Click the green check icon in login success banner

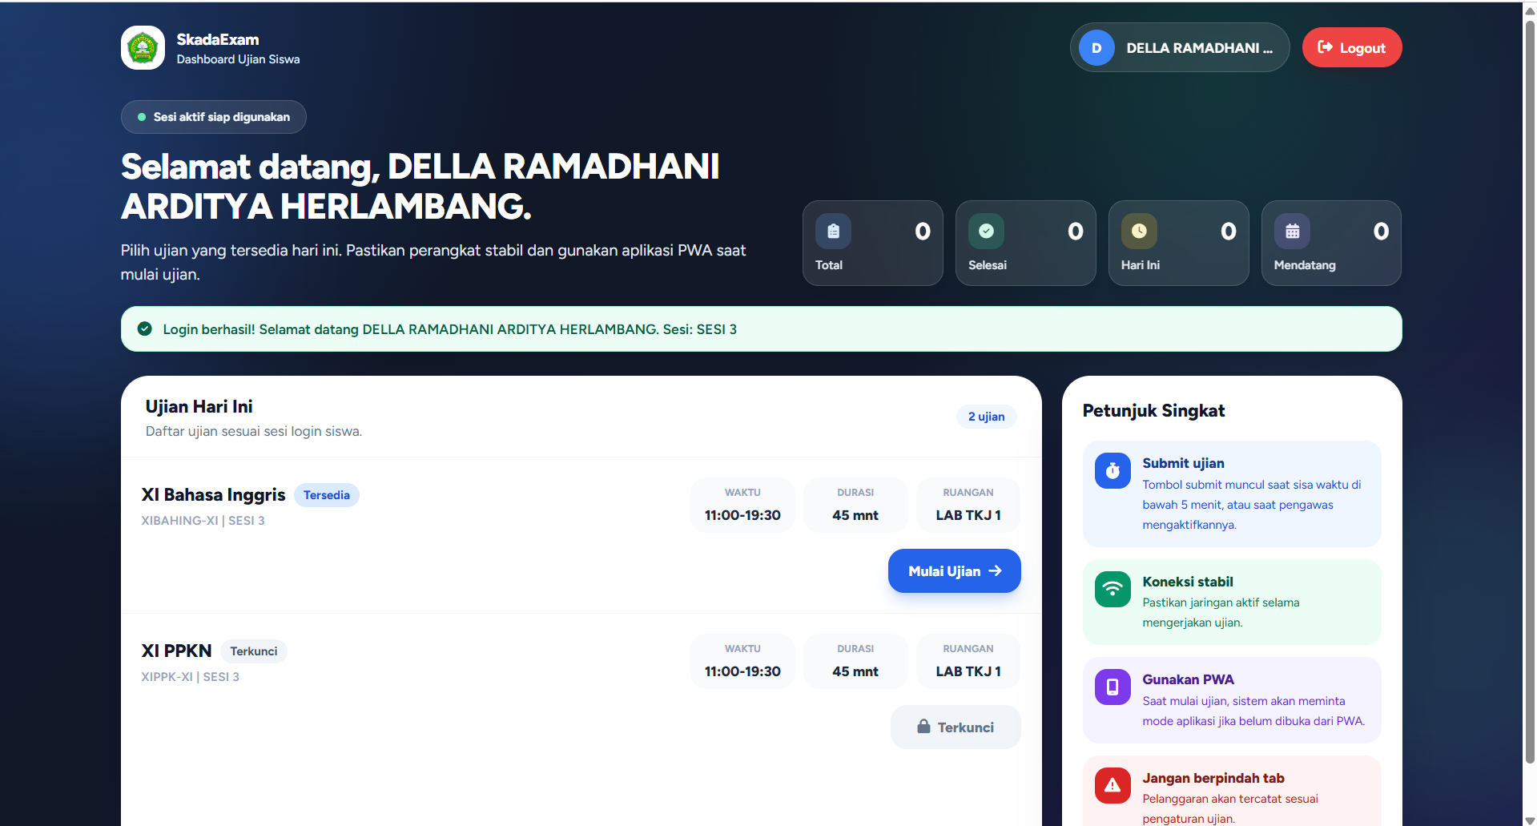tap(145, 328)
